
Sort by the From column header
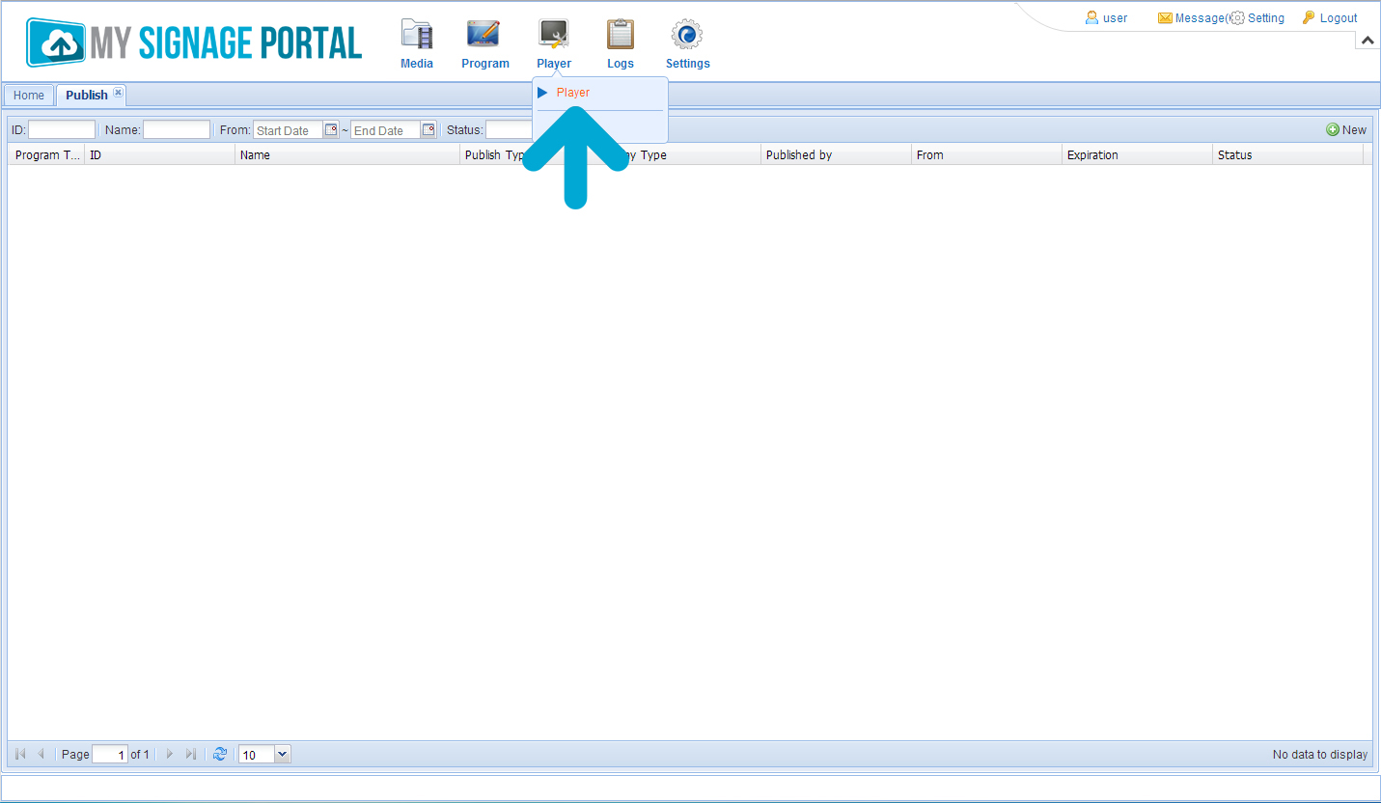click(986, 154)
